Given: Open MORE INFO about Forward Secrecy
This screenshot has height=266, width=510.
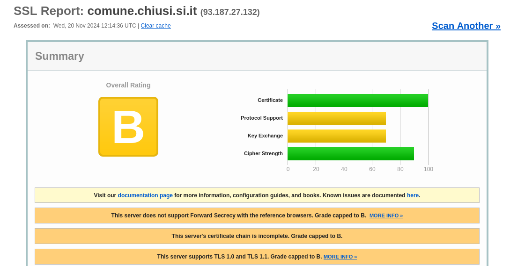Looking at the screenshot, I should pos(386,216).
